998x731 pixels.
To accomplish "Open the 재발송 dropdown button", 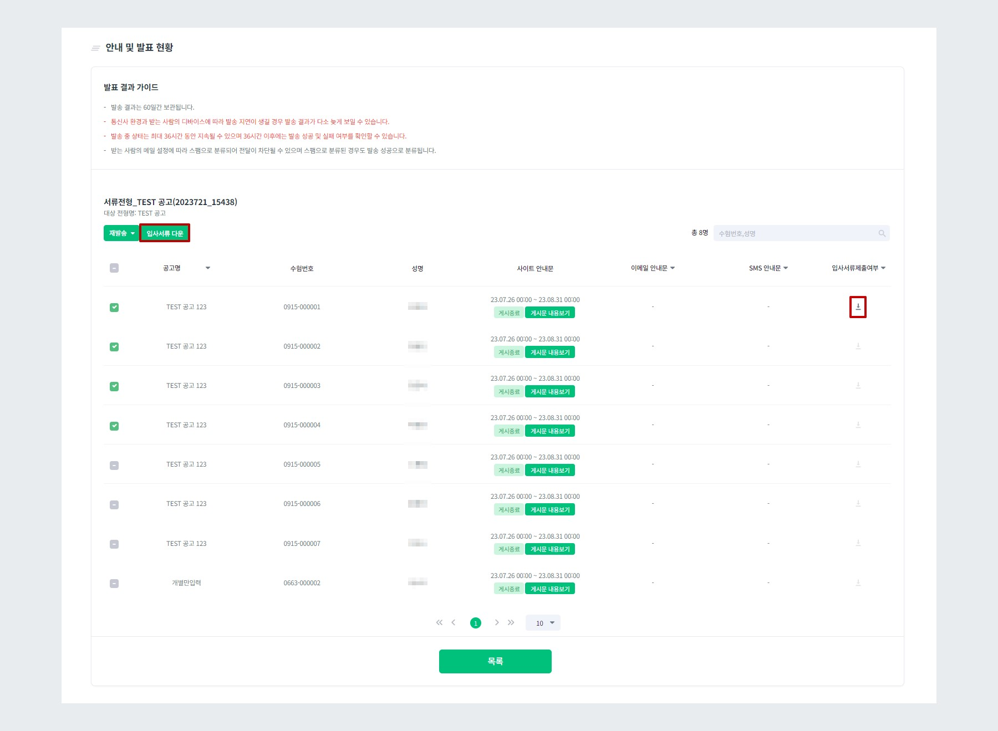I will (121, 233).
